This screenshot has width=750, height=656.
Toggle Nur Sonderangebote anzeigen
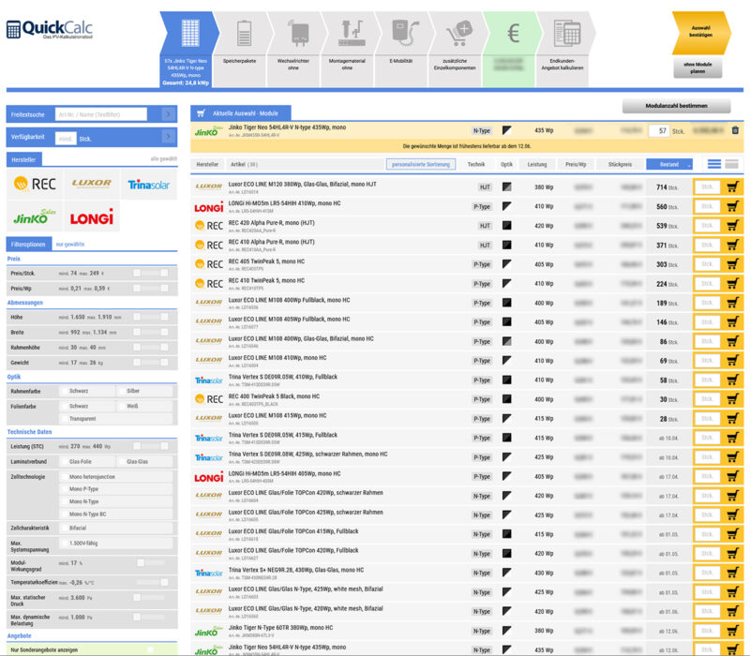[x=150, y=649]
